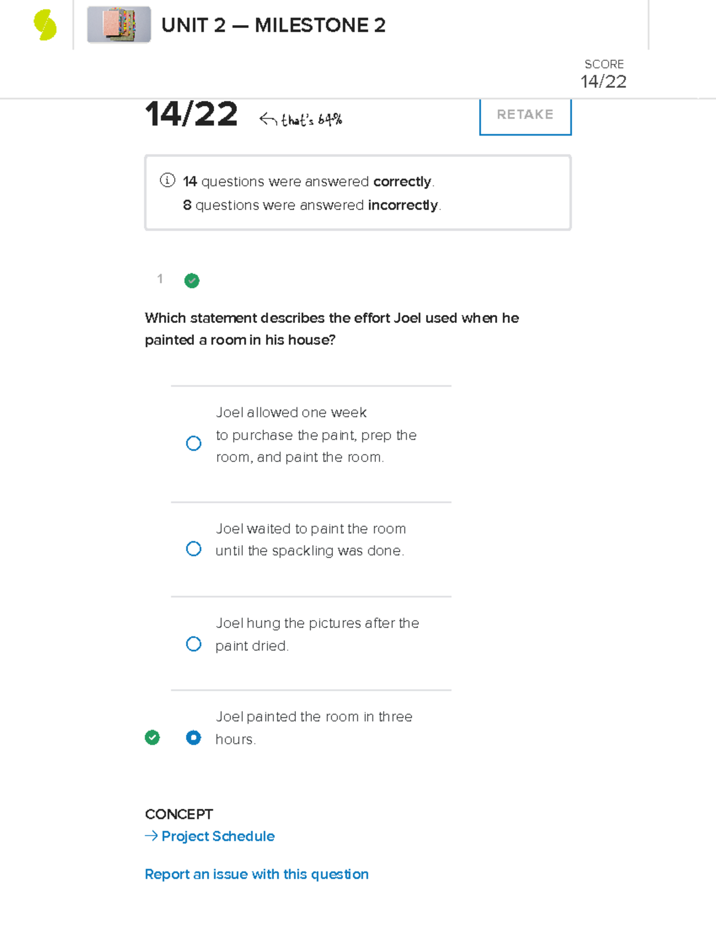Select the 'Joel hung the pictures' answer option
This screenshot has height=927, width=716.
(193, 643)
